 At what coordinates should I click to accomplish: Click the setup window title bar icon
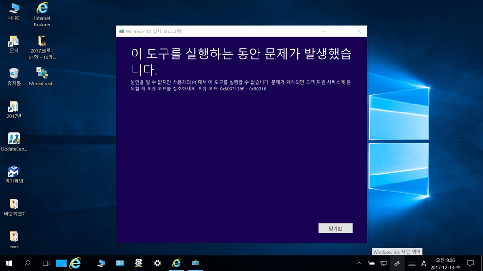coord(121,32)
